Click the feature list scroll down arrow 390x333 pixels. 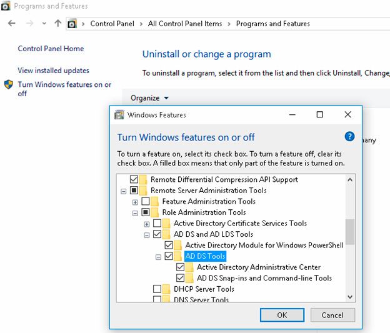point(350,297)
